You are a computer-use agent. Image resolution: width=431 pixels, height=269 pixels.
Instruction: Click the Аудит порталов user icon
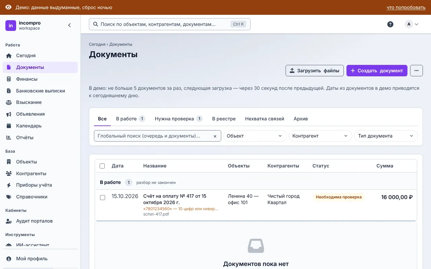[x=9, y=221]
